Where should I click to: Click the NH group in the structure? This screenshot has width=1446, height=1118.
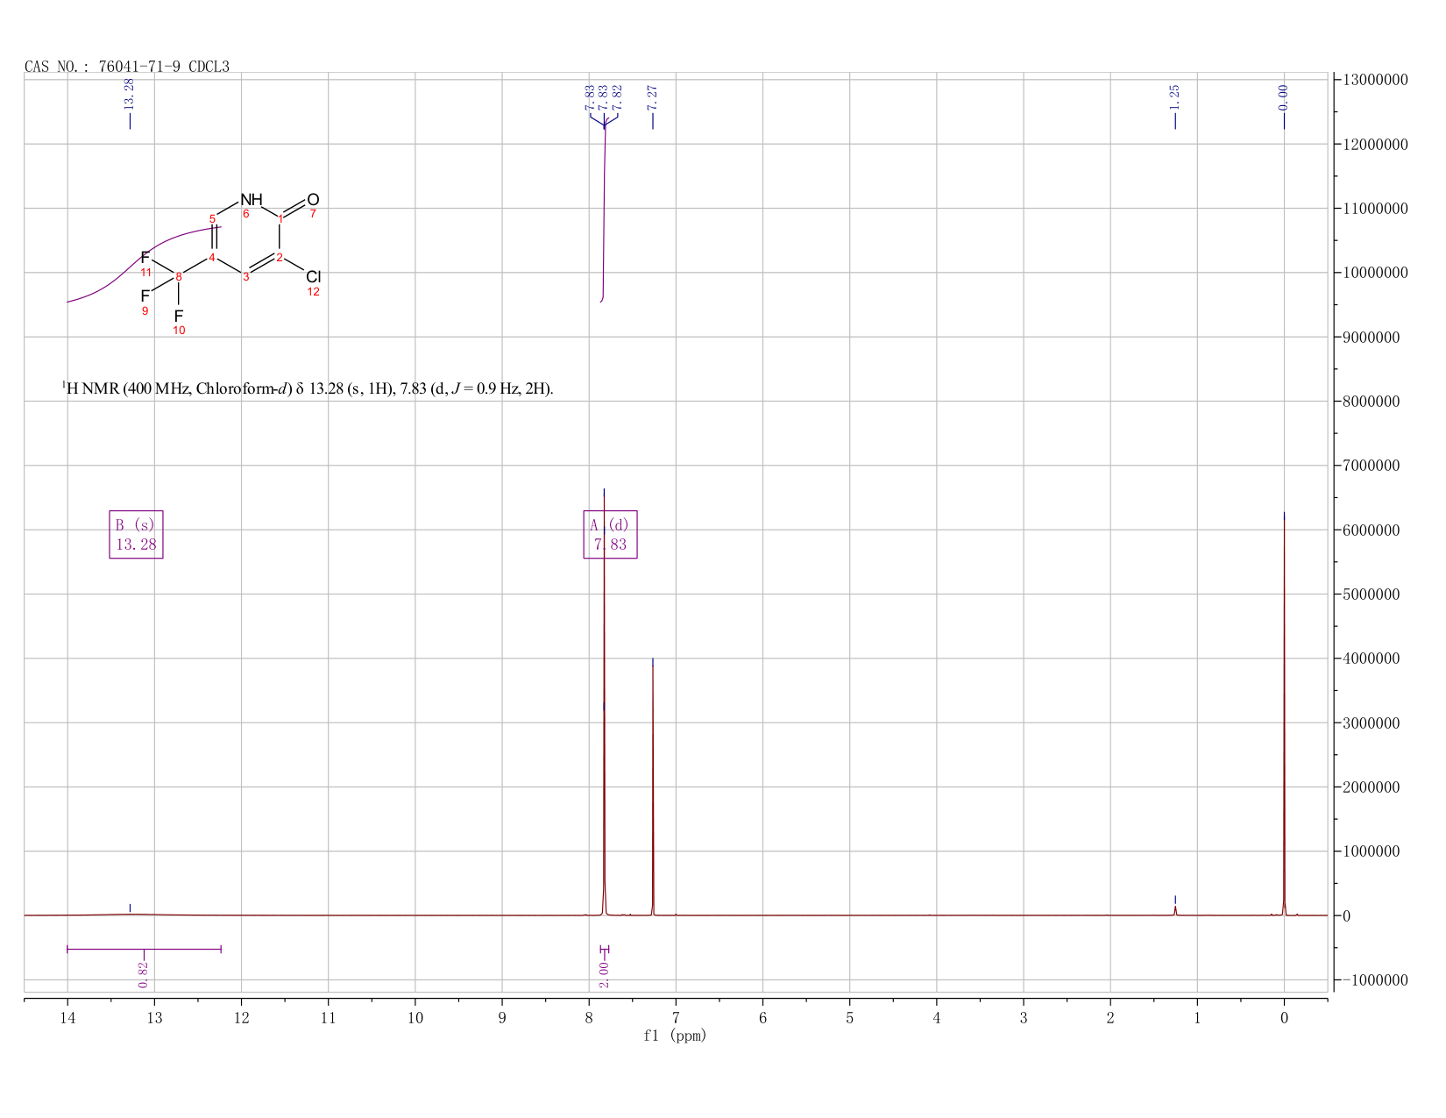click(251, 200)
